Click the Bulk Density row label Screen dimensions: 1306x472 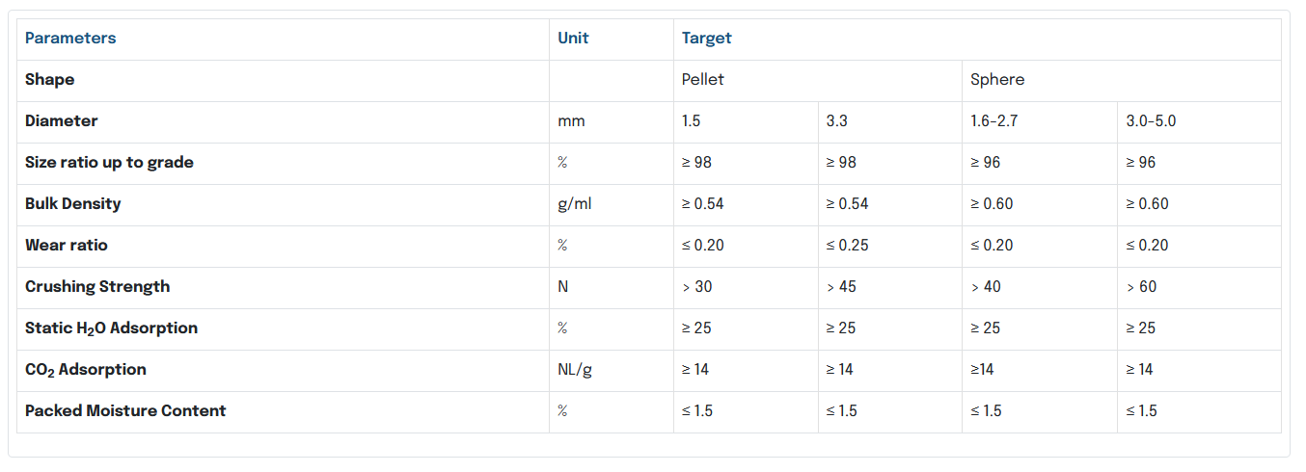click(73, 204)
